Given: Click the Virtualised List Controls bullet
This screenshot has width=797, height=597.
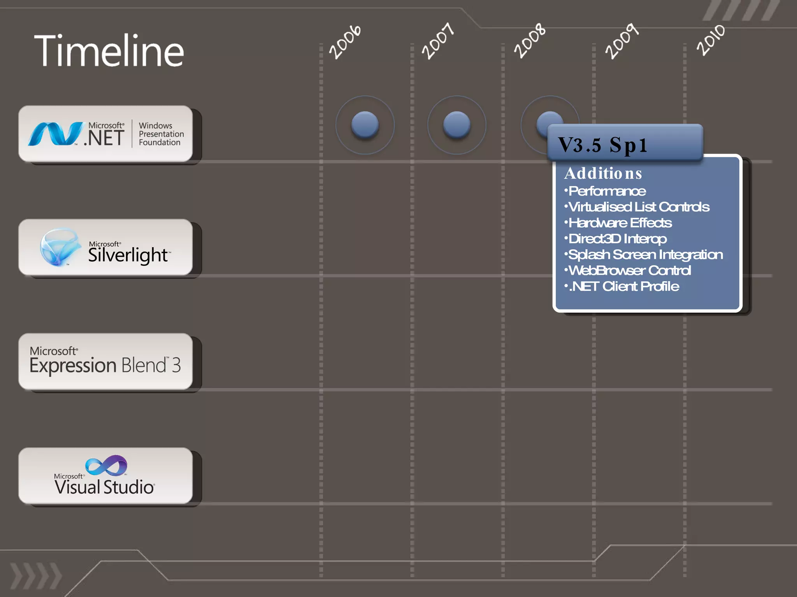Looking at the screenshot, I should (x=637, y=207).
